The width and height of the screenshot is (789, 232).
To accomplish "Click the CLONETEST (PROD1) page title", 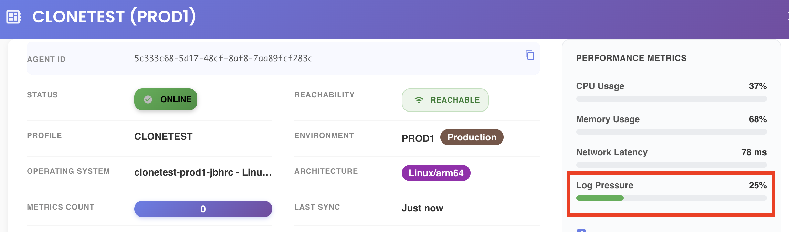I will click(114, 17).
